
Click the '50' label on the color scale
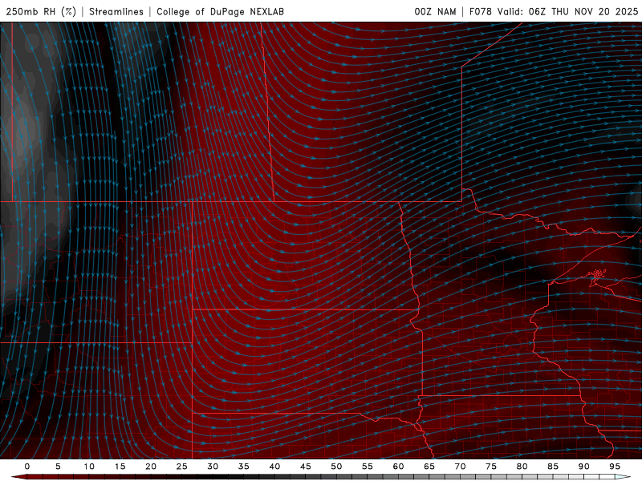(x=336, y=467)
